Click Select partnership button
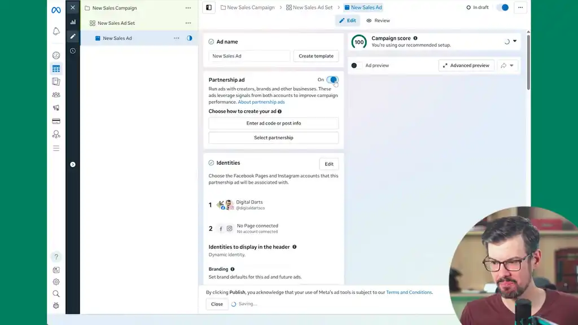Image resolution: width=578 pixels, height=325 pixels. click(274, 138)
